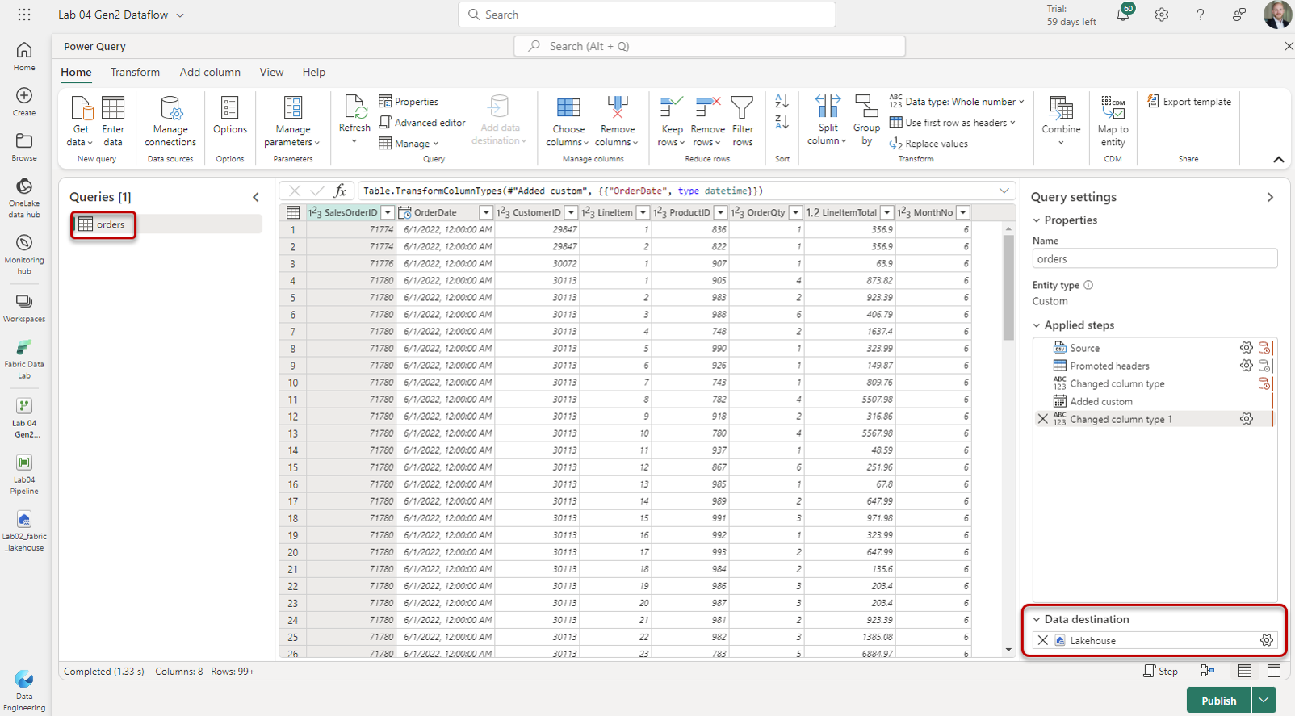Click the Power Query Search (Alt + Q) box
1295x716 pixels.
[x=709, y=46]
